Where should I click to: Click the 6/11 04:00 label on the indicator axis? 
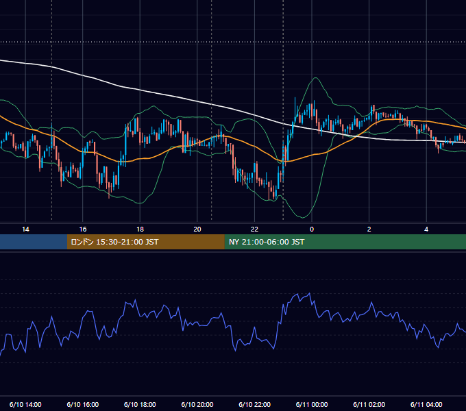pyautogui.click(x=426, y=404)
